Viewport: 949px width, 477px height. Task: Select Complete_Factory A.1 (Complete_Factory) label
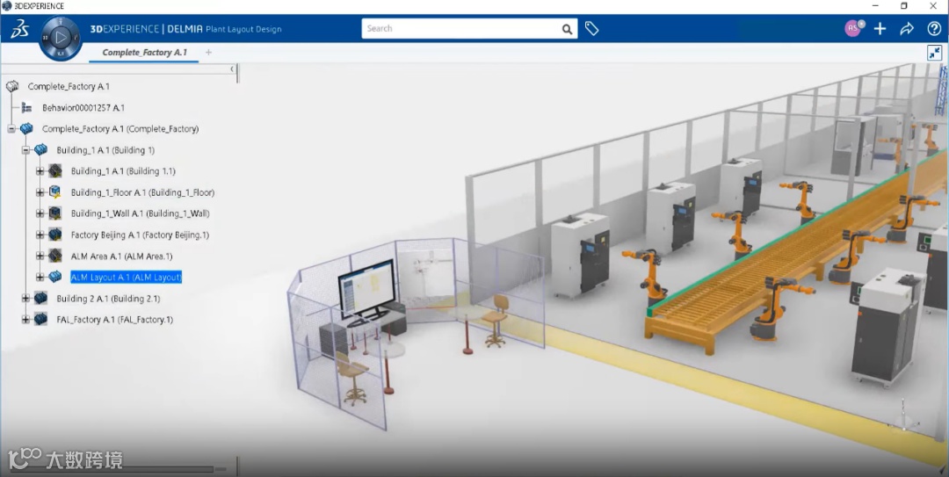tap(120, 129)
